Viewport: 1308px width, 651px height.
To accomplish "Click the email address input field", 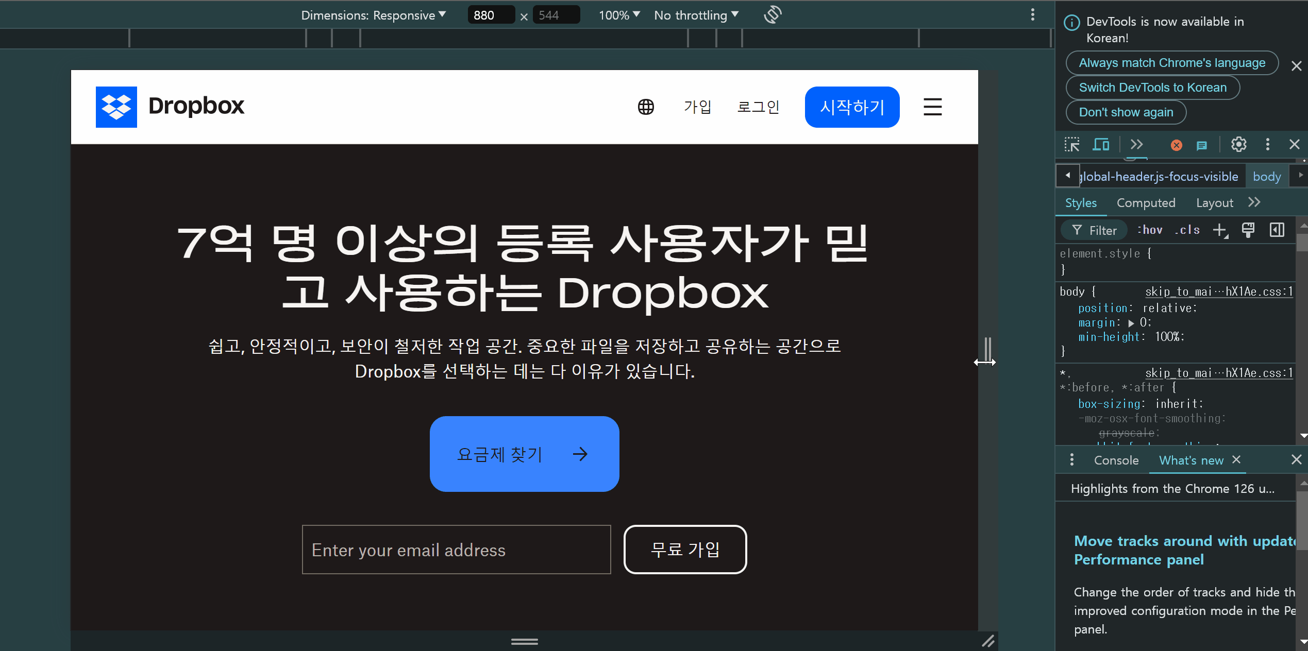I will pos(457,550).
